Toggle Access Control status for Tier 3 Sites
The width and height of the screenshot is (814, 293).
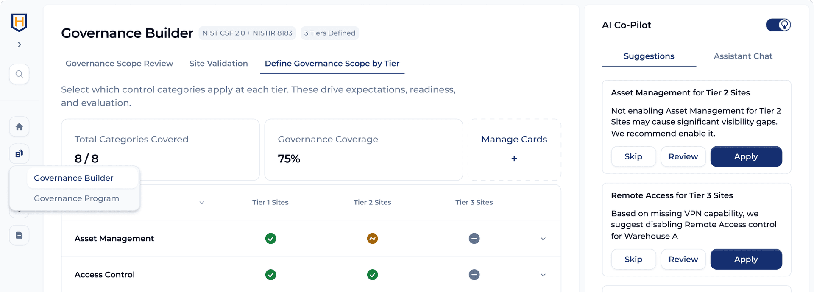(474, 275)
